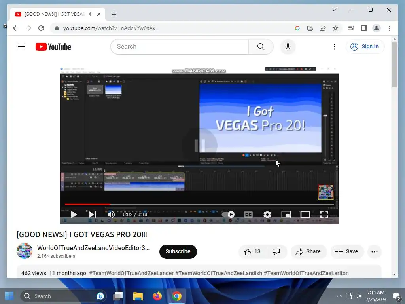The width and height of the screenshot is (405, 304).
Task: Open WorldOfTrueAndZeeLandVideoEditor3 channel name
Action: point(93,248)
